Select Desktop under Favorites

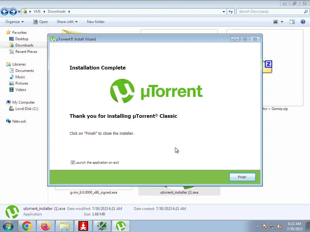coord(22,39)
